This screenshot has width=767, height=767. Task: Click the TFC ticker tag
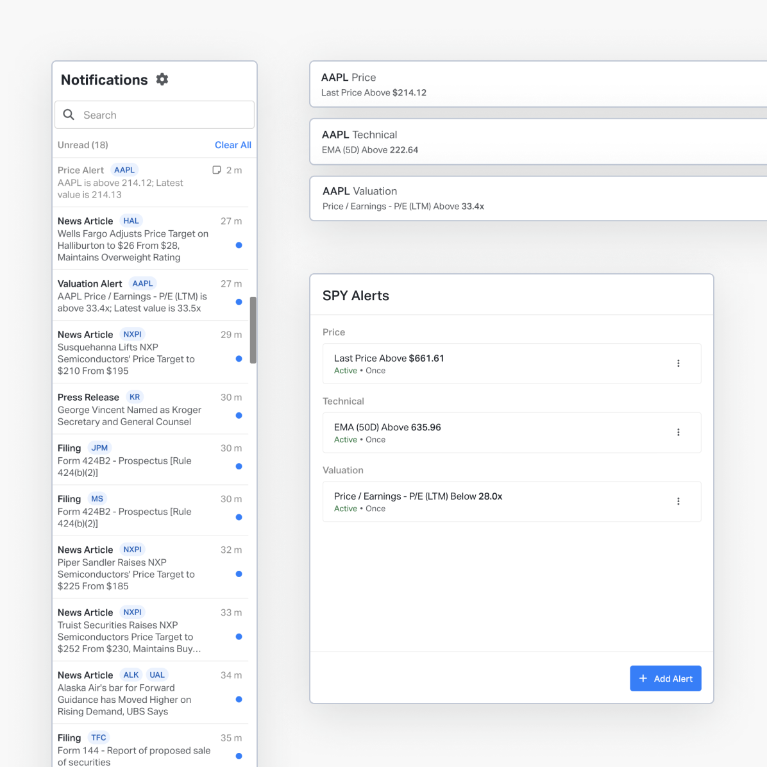(99, 737)
